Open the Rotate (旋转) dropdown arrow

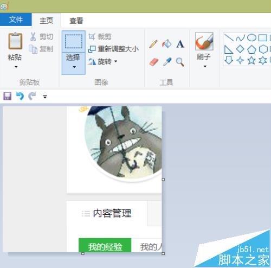[x=115, y=61]
